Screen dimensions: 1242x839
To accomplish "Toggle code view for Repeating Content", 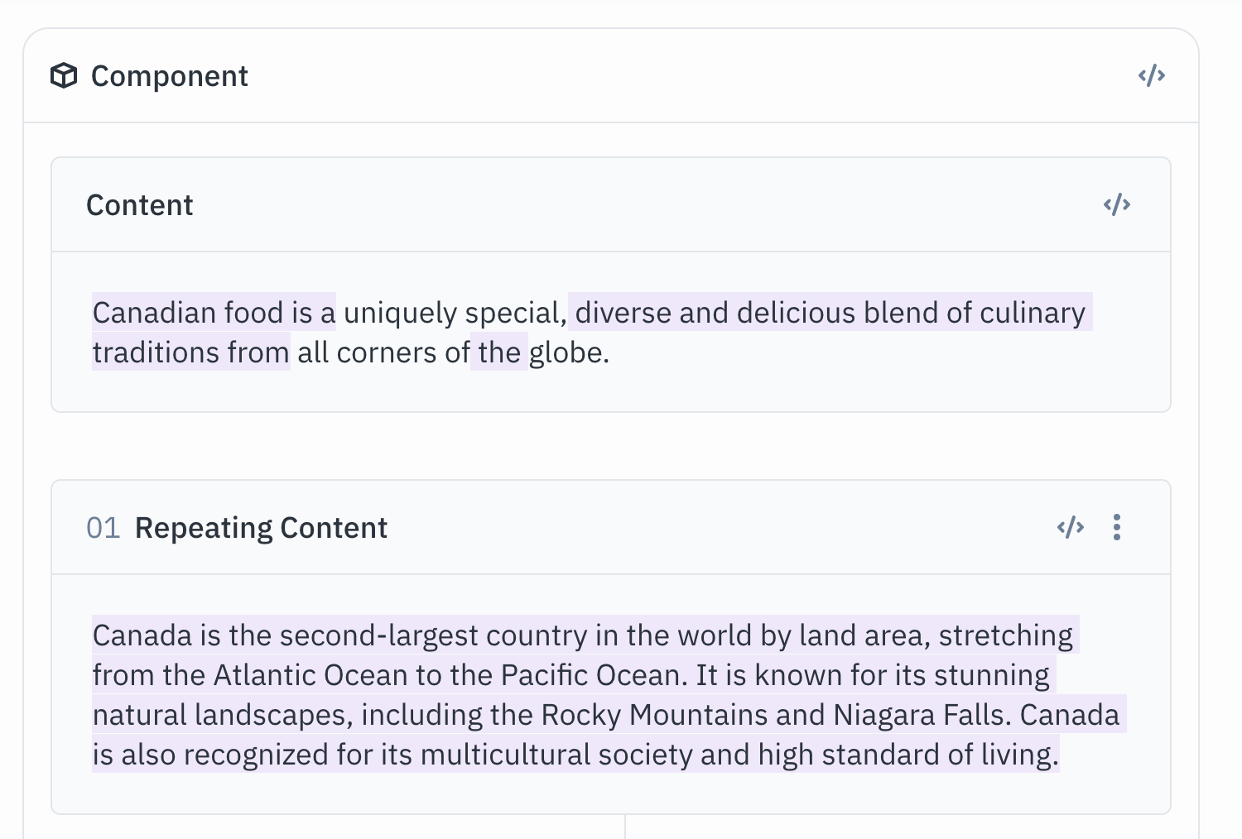I will (1070, 528).
